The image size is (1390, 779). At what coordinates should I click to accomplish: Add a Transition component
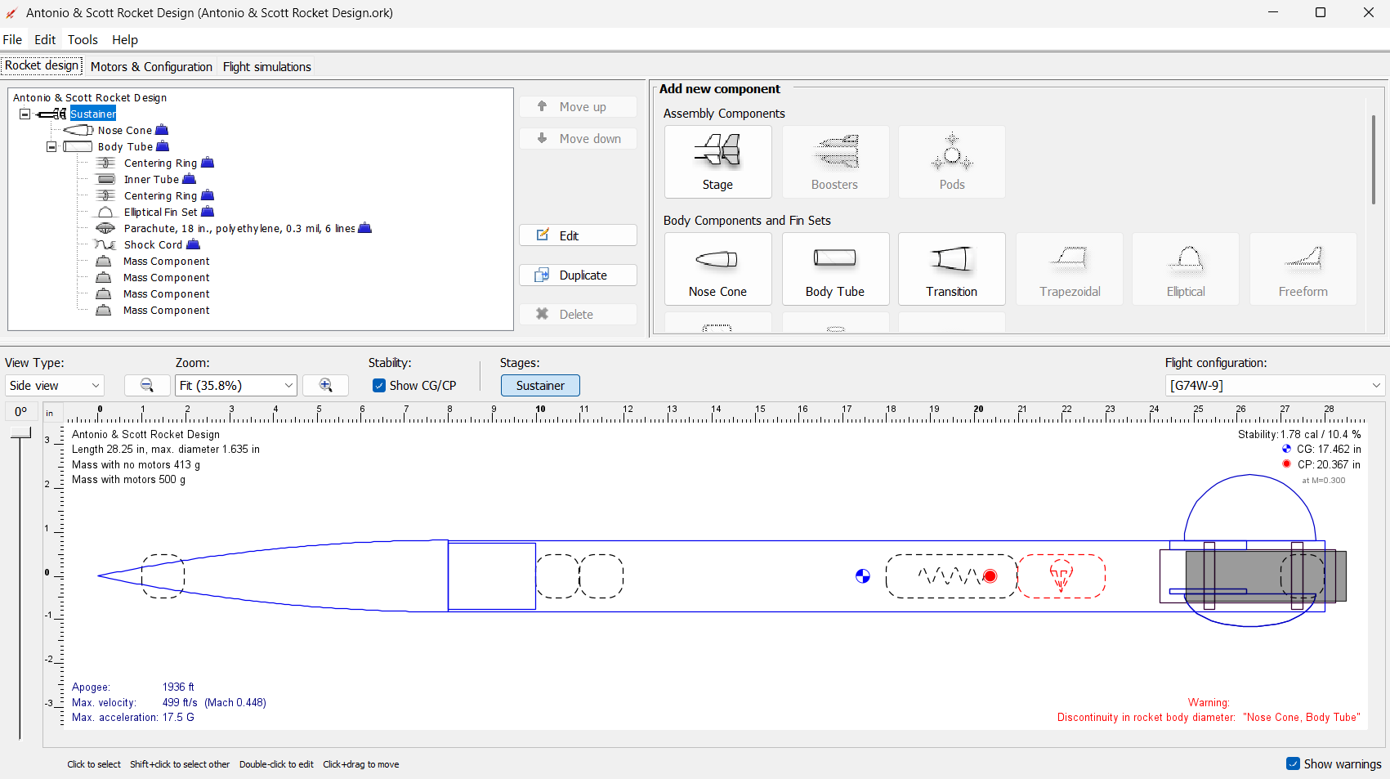click(951, 269)
